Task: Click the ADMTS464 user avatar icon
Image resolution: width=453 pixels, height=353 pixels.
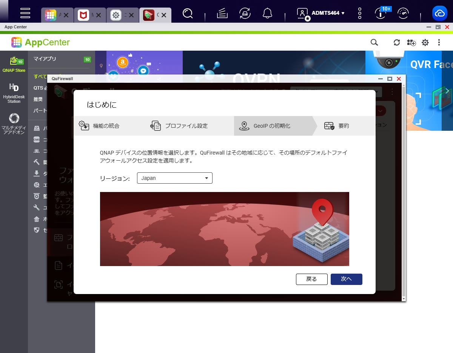Action: [x=303, y=14]
